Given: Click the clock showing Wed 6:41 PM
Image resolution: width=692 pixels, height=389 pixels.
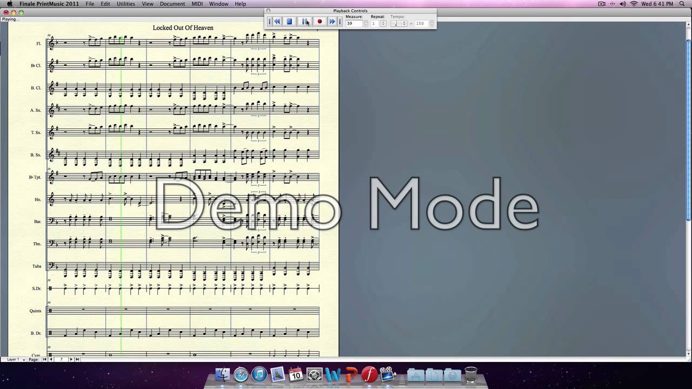Looking at the screenshot, I should coord(657,4).
